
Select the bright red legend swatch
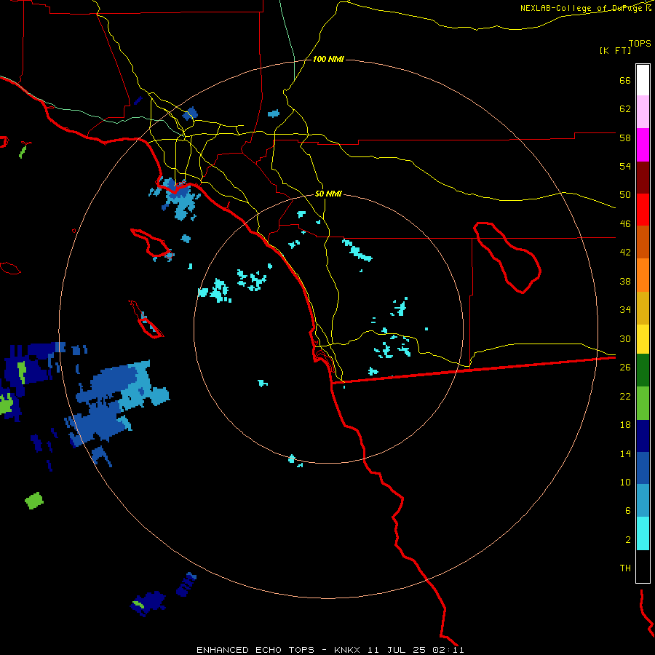coord(643,210)
